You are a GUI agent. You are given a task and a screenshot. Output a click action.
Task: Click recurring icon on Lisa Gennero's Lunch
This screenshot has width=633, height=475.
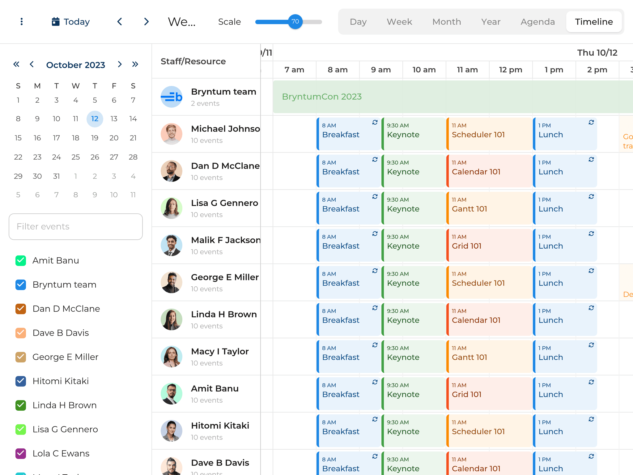(x=591, y=197)
